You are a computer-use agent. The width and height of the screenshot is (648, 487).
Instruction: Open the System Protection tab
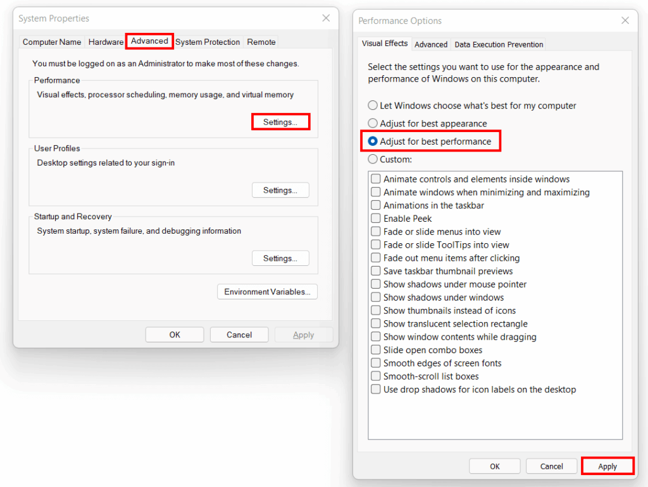[208, 42]
